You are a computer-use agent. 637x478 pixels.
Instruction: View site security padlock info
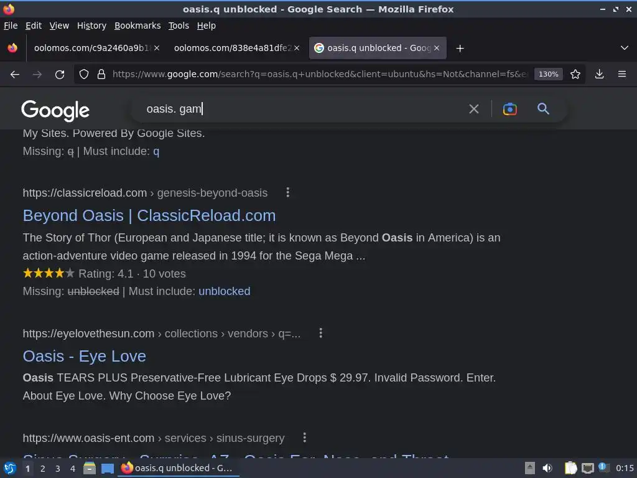(101, 75)
